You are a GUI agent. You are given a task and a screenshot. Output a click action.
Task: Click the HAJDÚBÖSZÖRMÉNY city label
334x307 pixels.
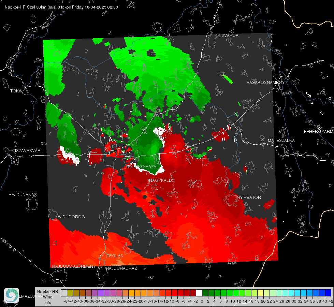pos(74,266)
